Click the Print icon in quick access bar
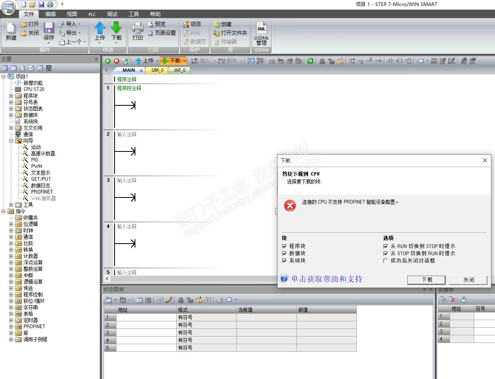 (x=50, y=4)
